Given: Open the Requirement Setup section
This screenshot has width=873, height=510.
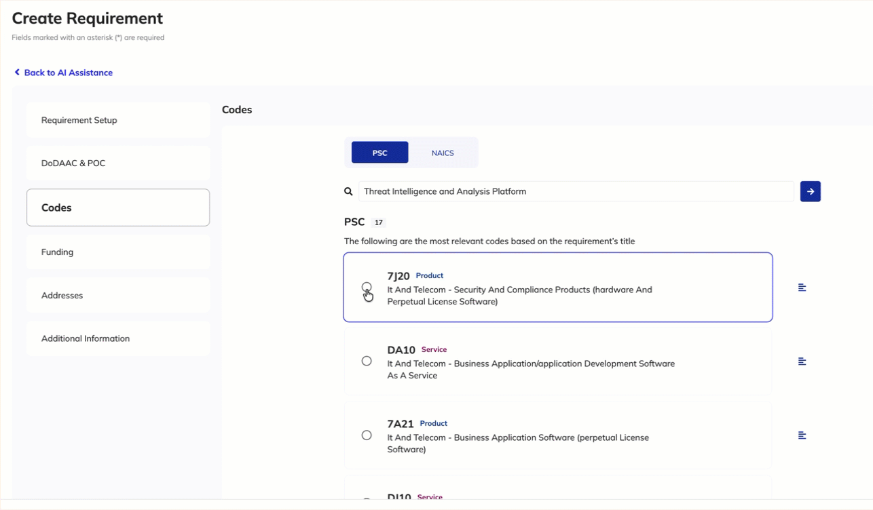Looking at the screenshot, I should coord(118,120).
